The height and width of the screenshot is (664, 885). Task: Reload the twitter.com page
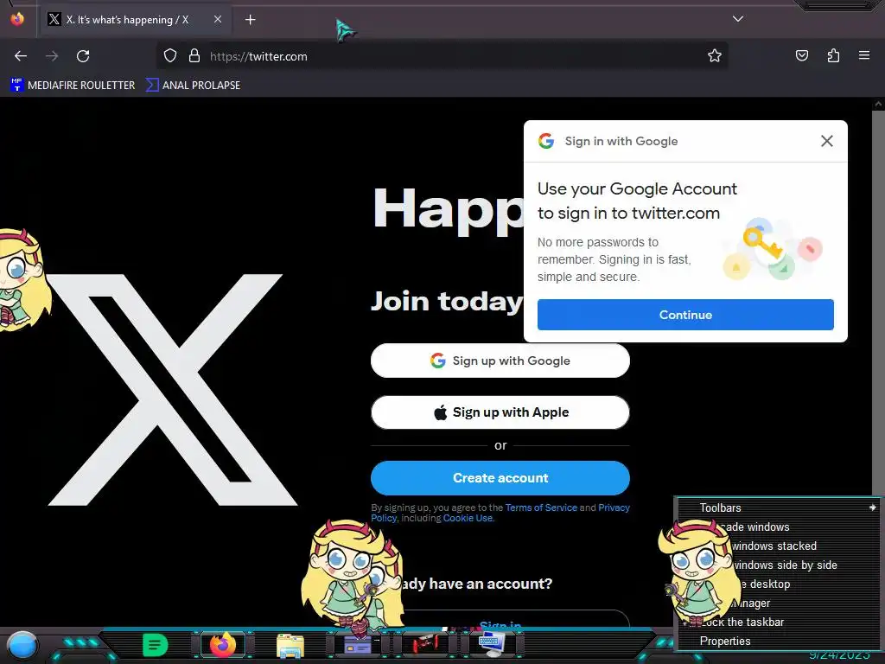tap(83, 56)
